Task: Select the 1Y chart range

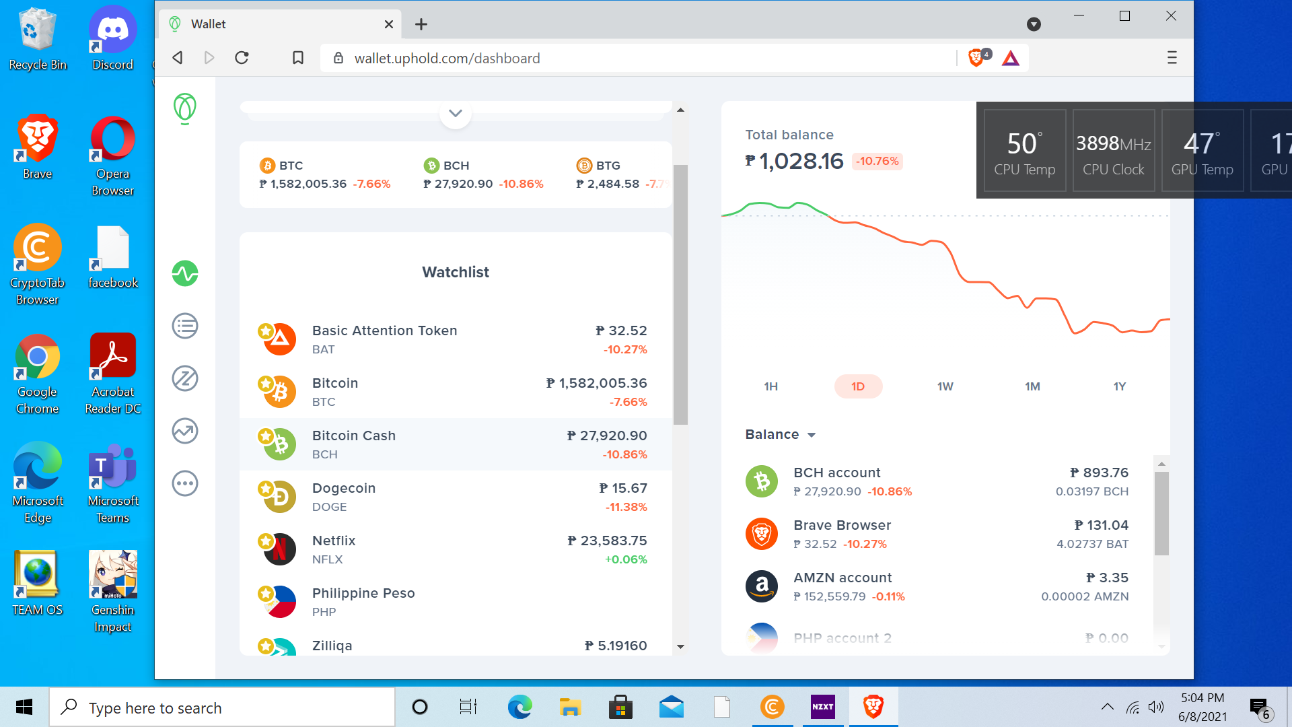Action: click(x=1119, y=386)
